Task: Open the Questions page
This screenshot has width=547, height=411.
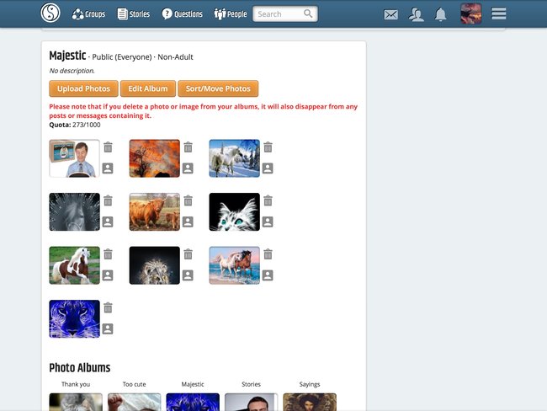Action: 182,14
